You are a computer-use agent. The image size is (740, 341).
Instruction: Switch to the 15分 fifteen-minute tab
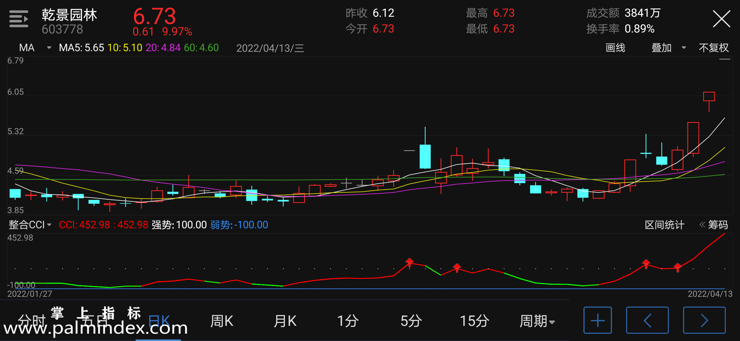(x=474, y=321)
